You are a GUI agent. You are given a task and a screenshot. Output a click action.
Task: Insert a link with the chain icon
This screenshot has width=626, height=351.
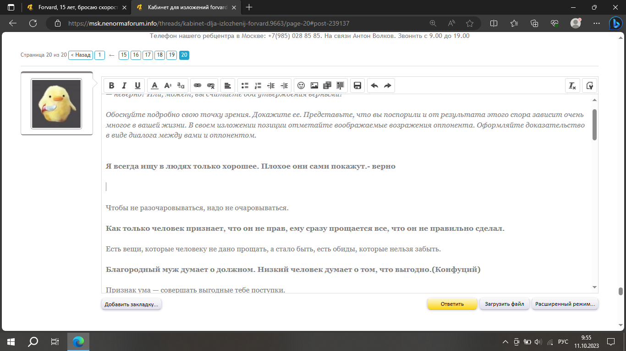[x=197, y=85]
